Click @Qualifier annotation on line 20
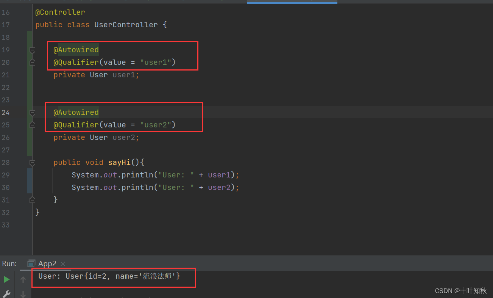This screenshot has width=493, height=298. (x=76, y=63)
